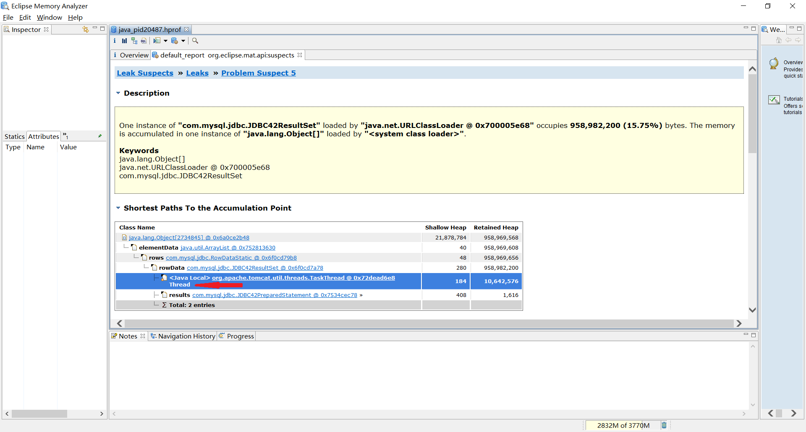Screen dimensions: 806x432
Task: Open the heap dump Overview info icon in toolbar
Action: tap(115, 41)
